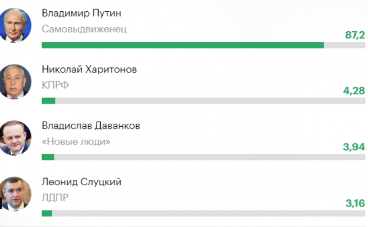Click the gray remainder of the «Новые люди» bar
The image size is (368, 227).
pyautogui.click(x=209, y=157)
